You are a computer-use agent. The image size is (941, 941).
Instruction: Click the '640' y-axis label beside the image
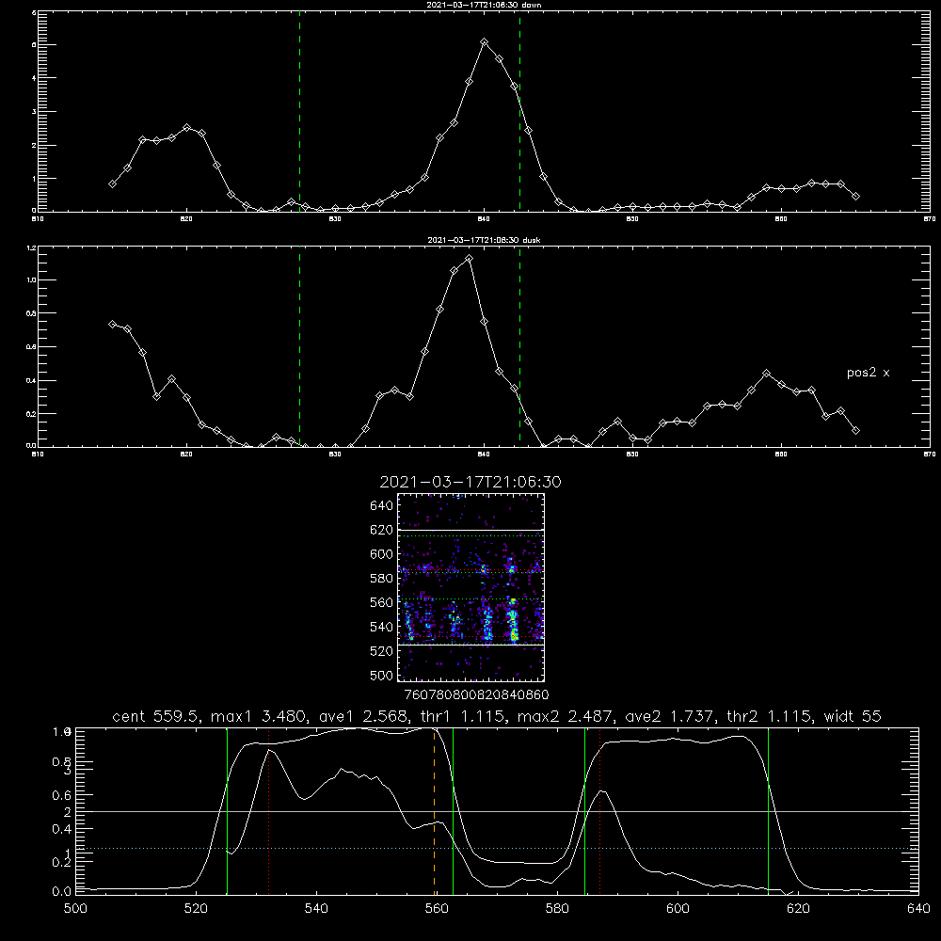tap(382, 505)
